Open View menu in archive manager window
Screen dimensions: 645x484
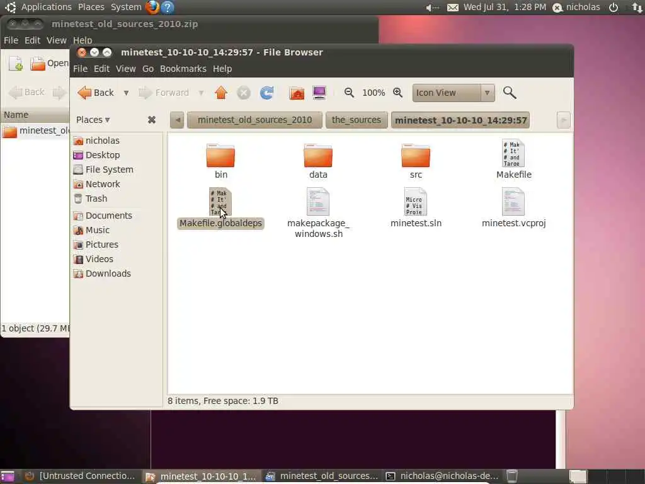[x=56, y=40]
